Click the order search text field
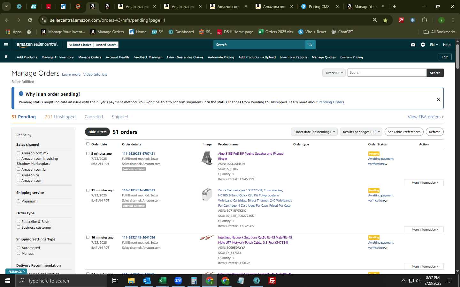This screenshot has width=460, height=287. tap(387, 73)
